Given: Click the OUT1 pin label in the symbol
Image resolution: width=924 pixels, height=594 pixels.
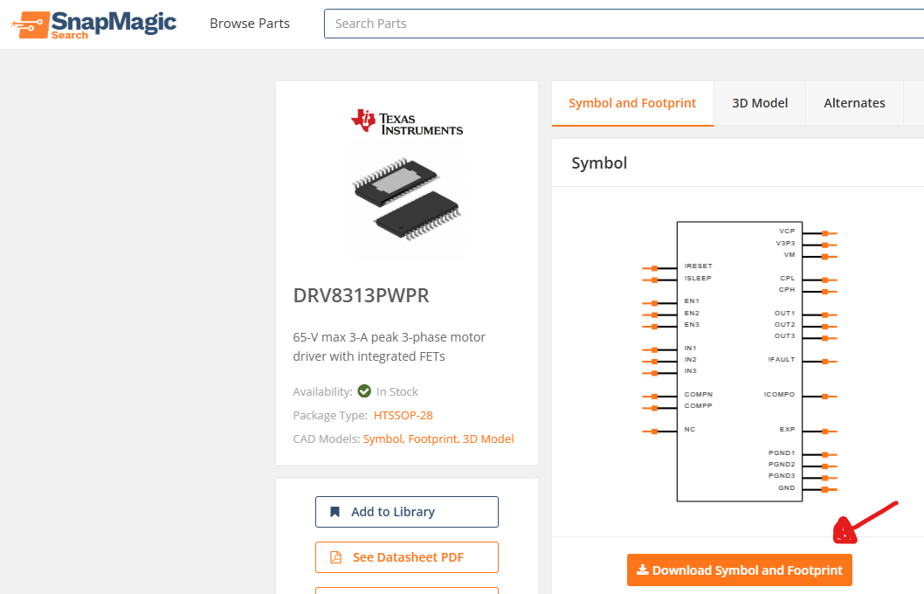Looking at the screenshot, I should tap(785, 314).
